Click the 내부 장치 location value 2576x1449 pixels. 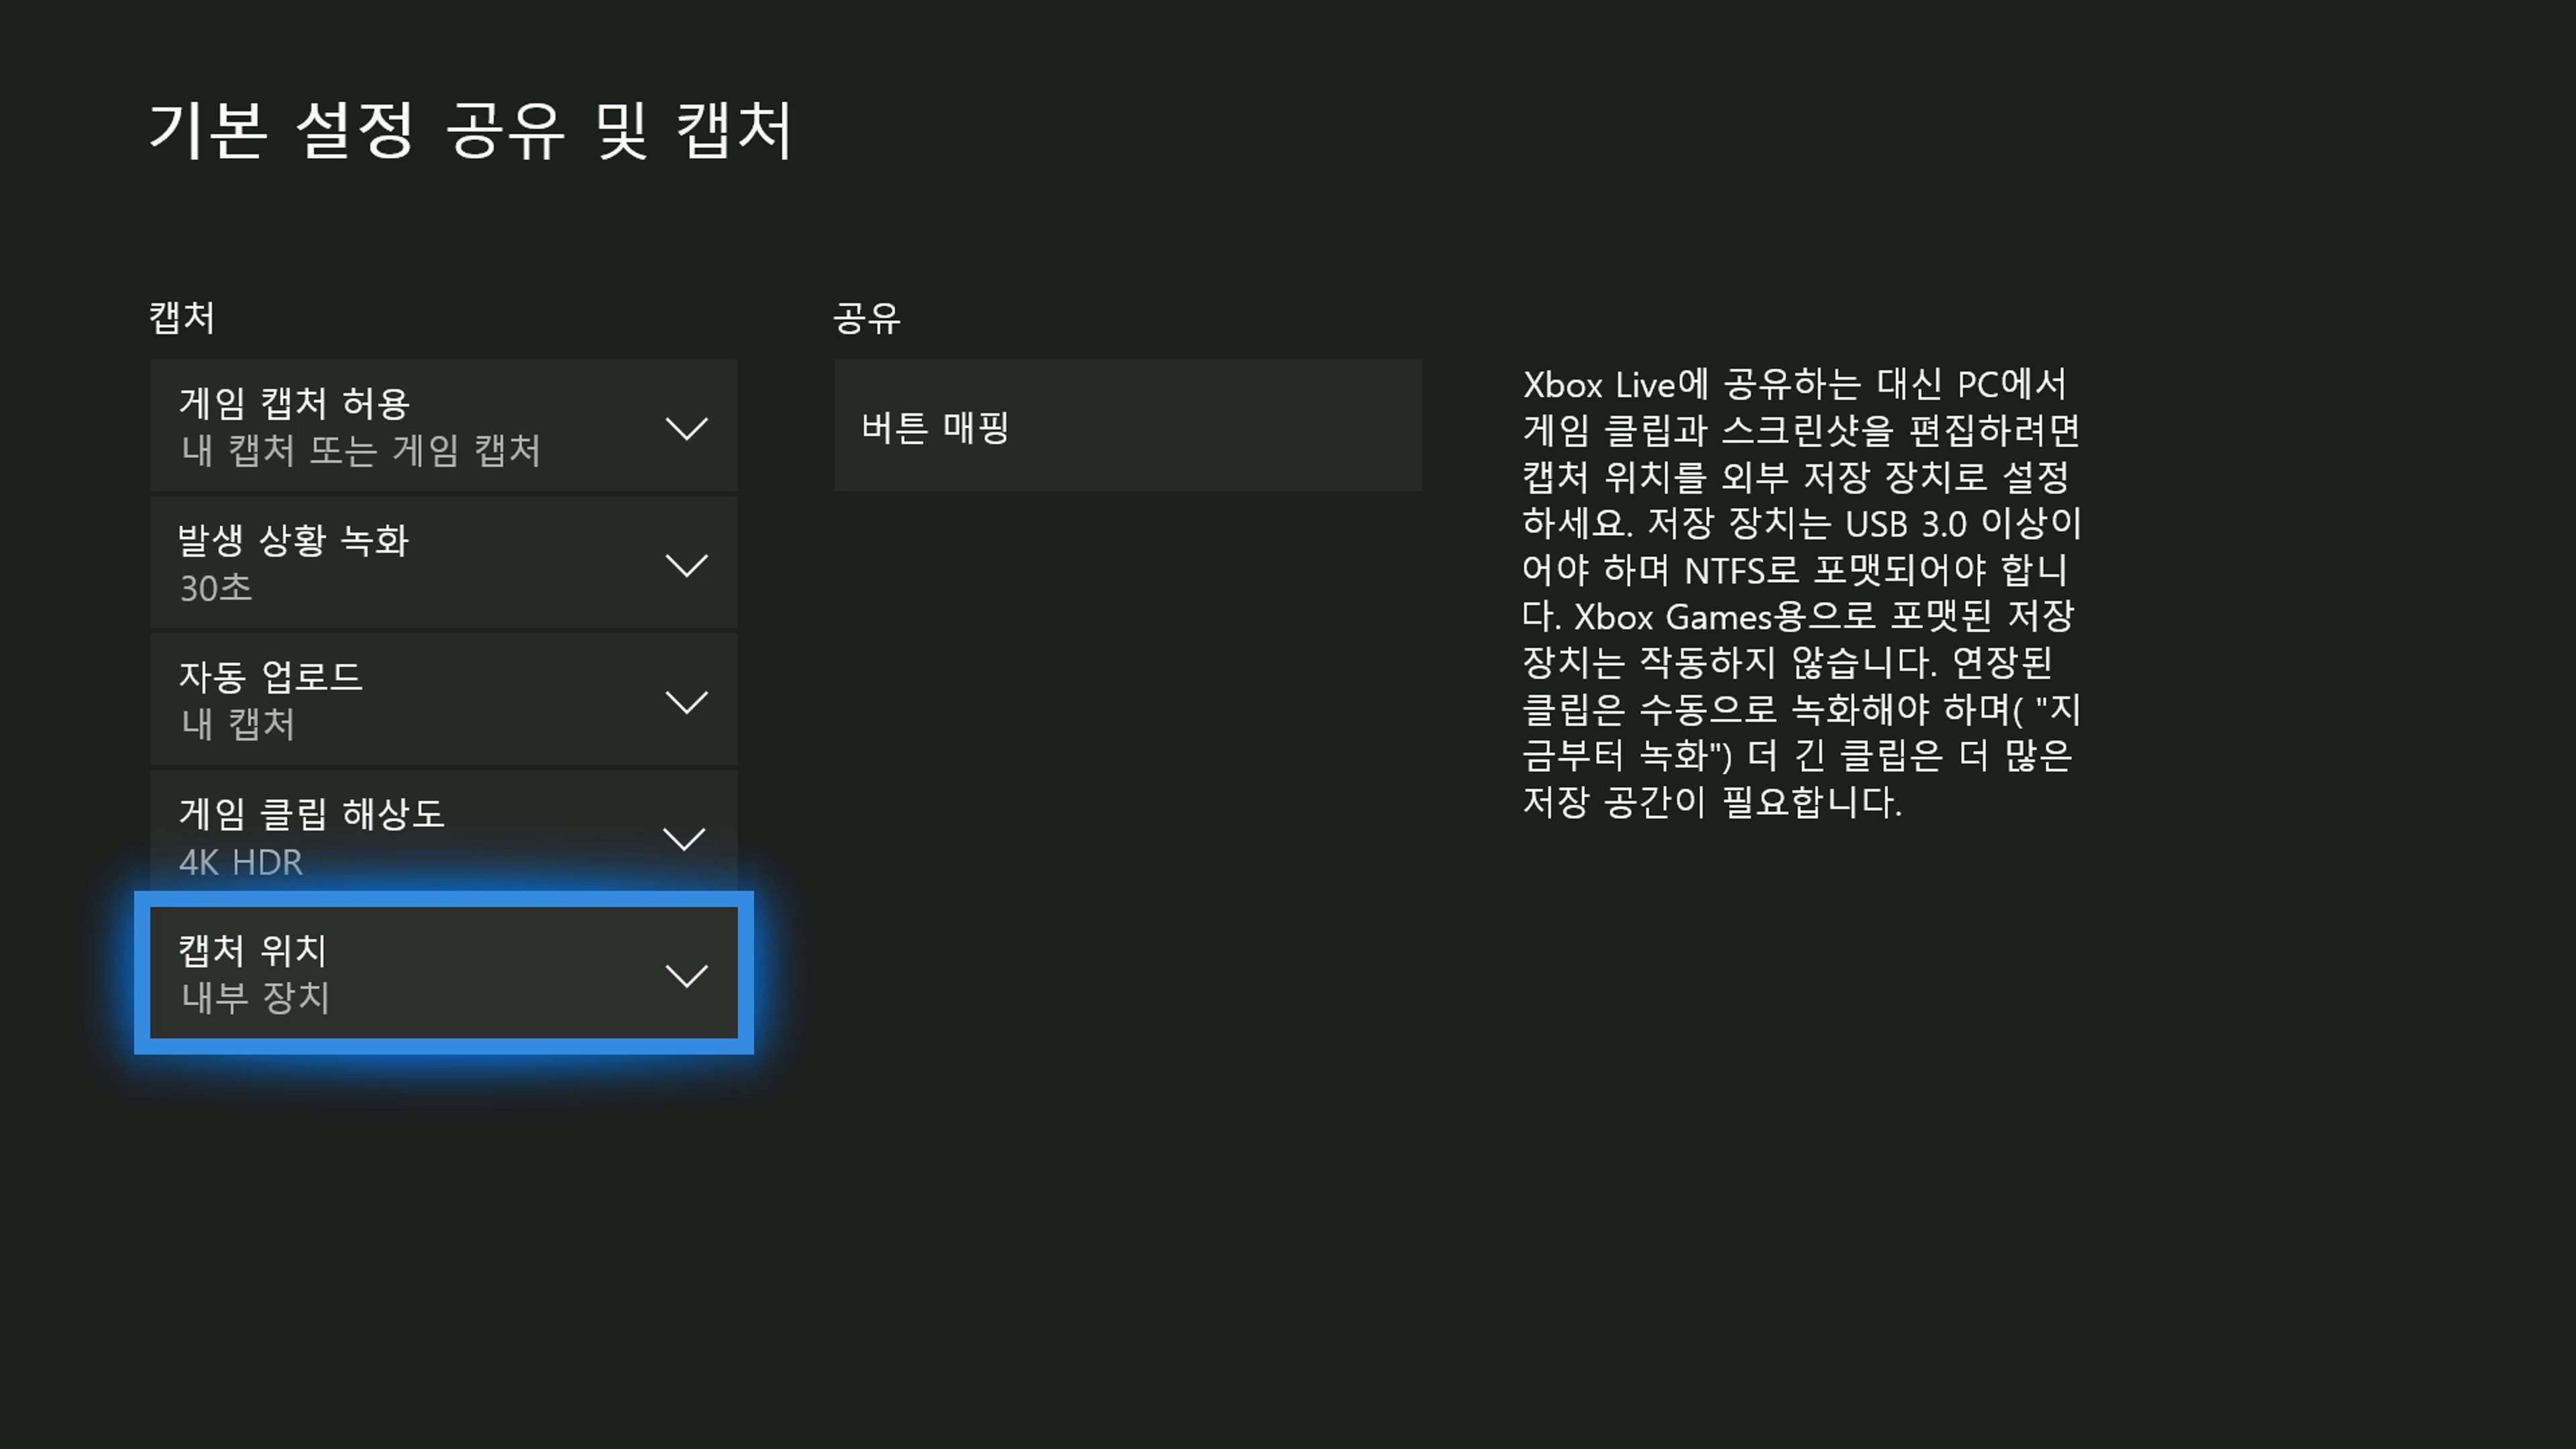(x=255, y=998)
